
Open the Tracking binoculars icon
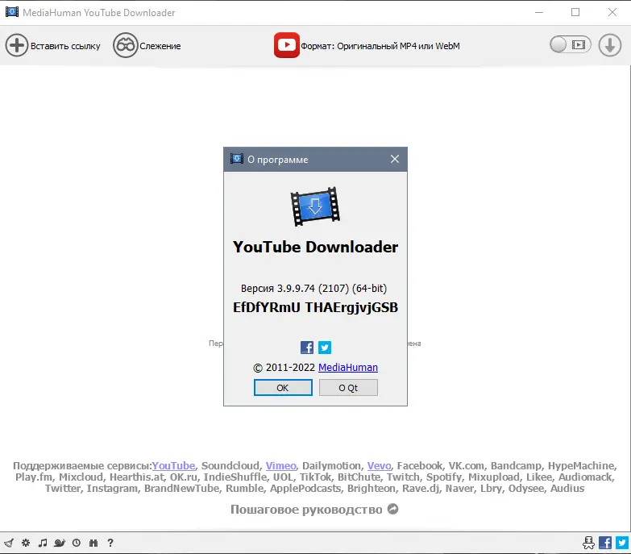(x=126, y=45)
